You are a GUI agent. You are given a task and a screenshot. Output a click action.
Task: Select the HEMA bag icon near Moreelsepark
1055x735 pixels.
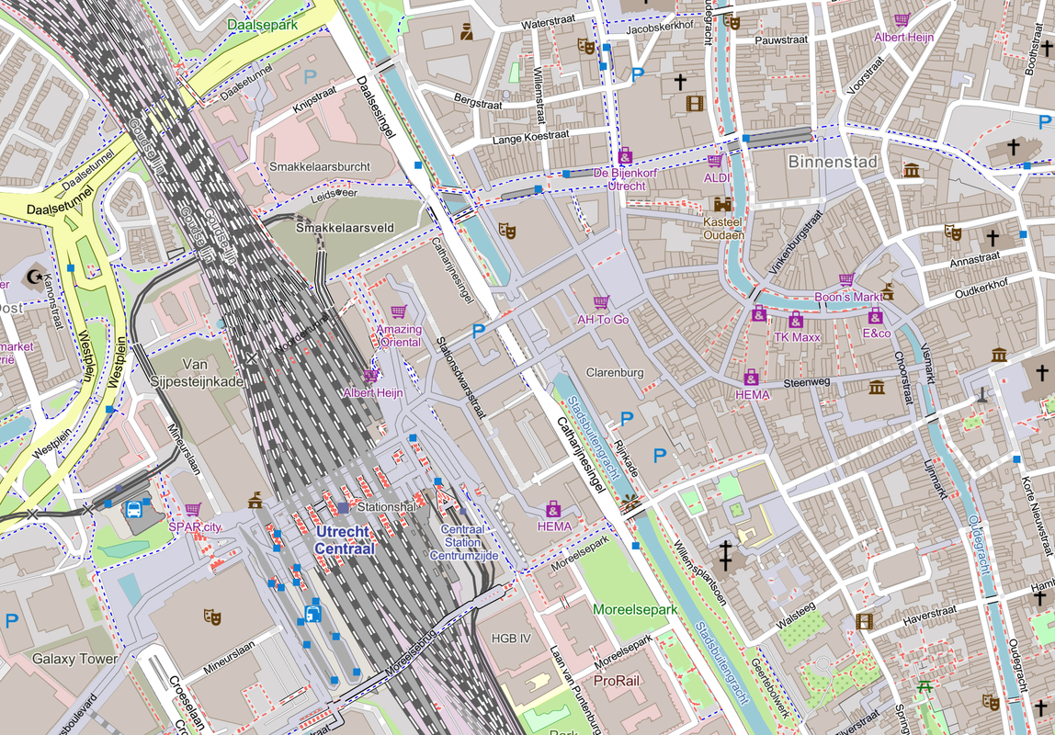pyautogui.click(x=553, y=509)
